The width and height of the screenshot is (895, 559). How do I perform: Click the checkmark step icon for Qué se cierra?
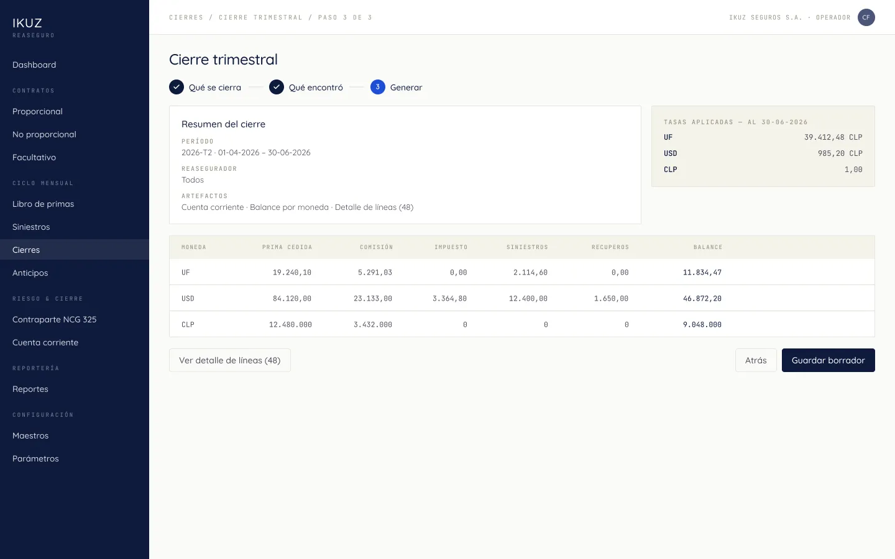[177, 87]
